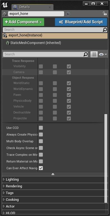
Task: Click the lock details panel icon
Action: click(105, 13)
